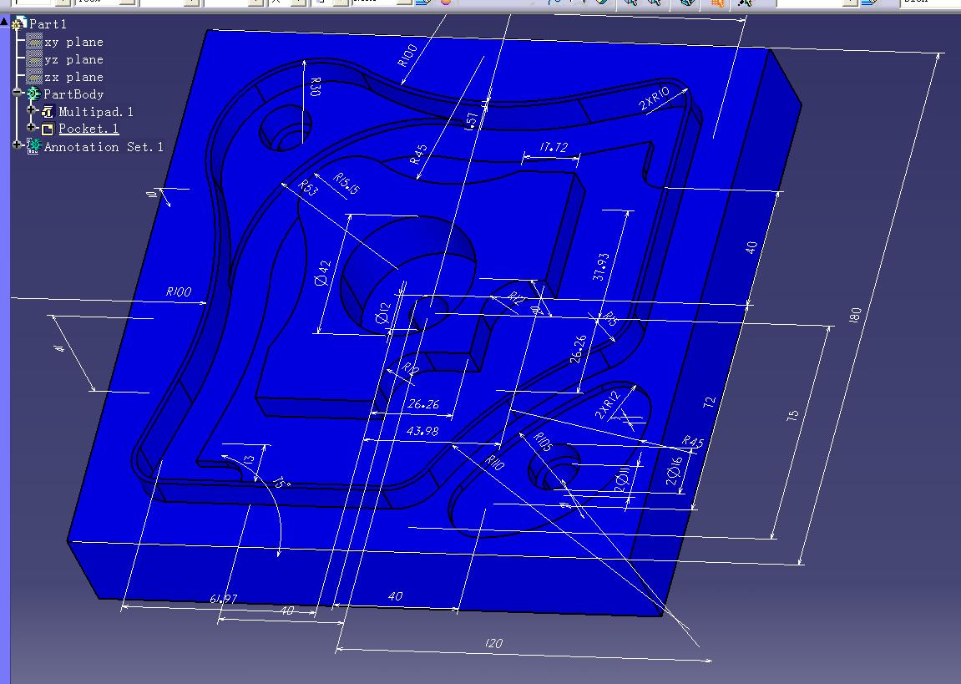The image size is (961, 684).
Task: Expand the Multipad.1 tree node
Action: coord(32,110)
